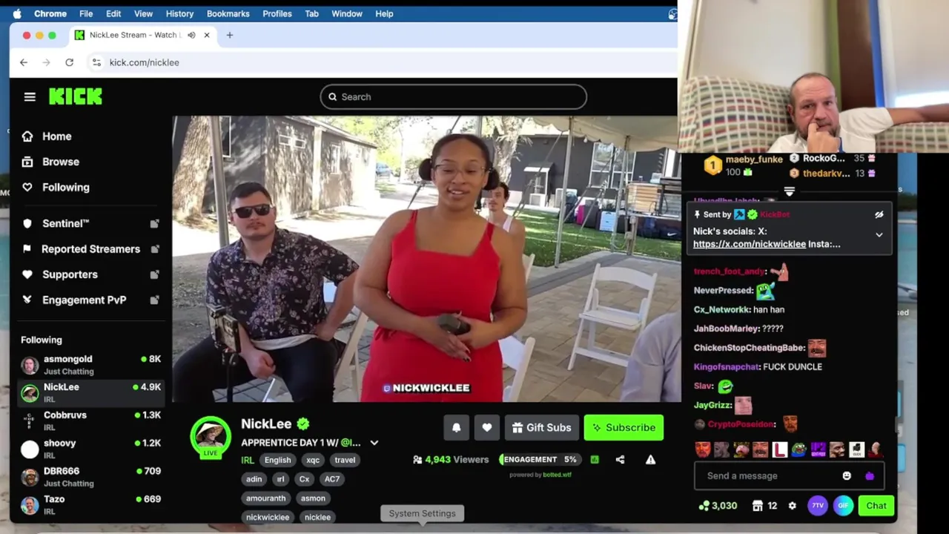Click the report warning triangle icon
949x534 pixels.
click(650, 460)
